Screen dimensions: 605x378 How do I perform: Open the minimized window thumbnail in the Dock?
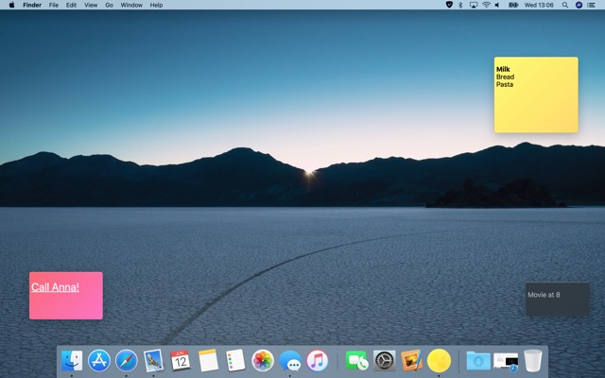click(x=506, y=361)
